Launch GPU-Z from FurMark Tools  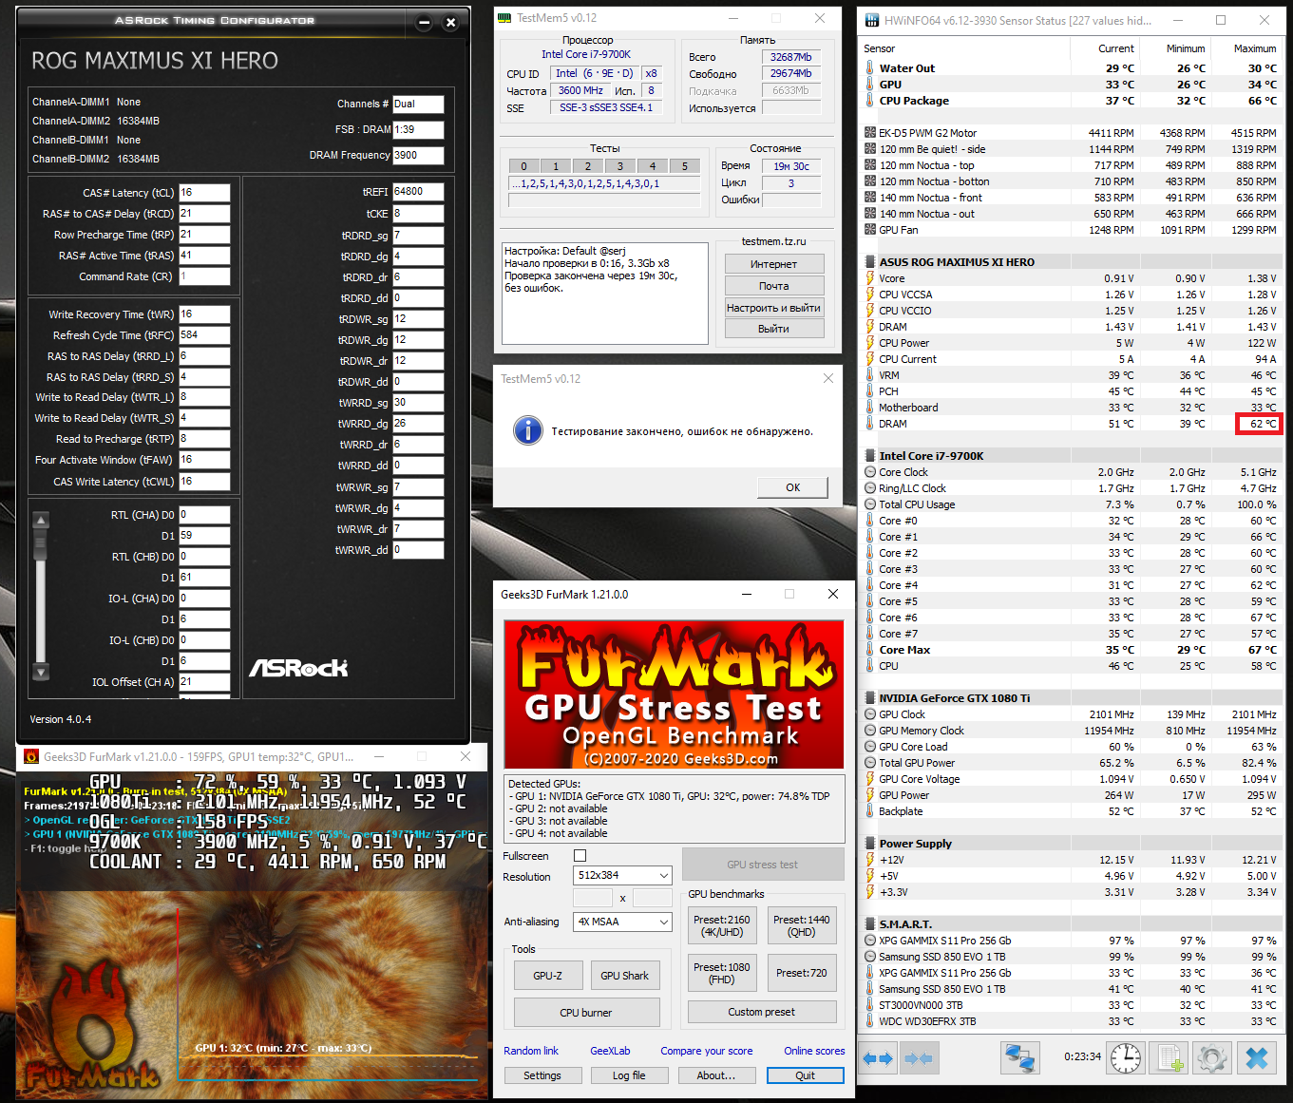(548, 976)
